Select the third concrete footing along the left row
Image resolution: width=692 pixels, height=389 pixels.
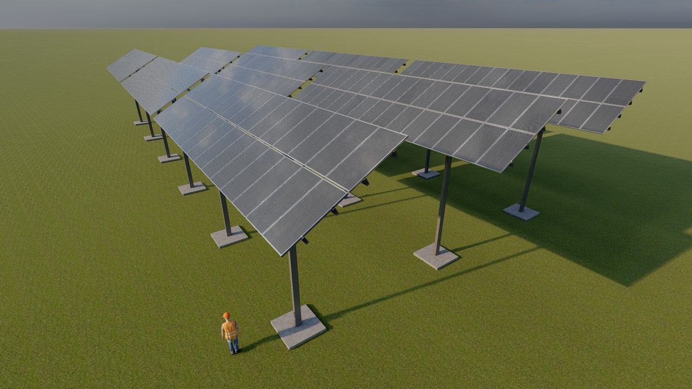click(x=169, y=158)
